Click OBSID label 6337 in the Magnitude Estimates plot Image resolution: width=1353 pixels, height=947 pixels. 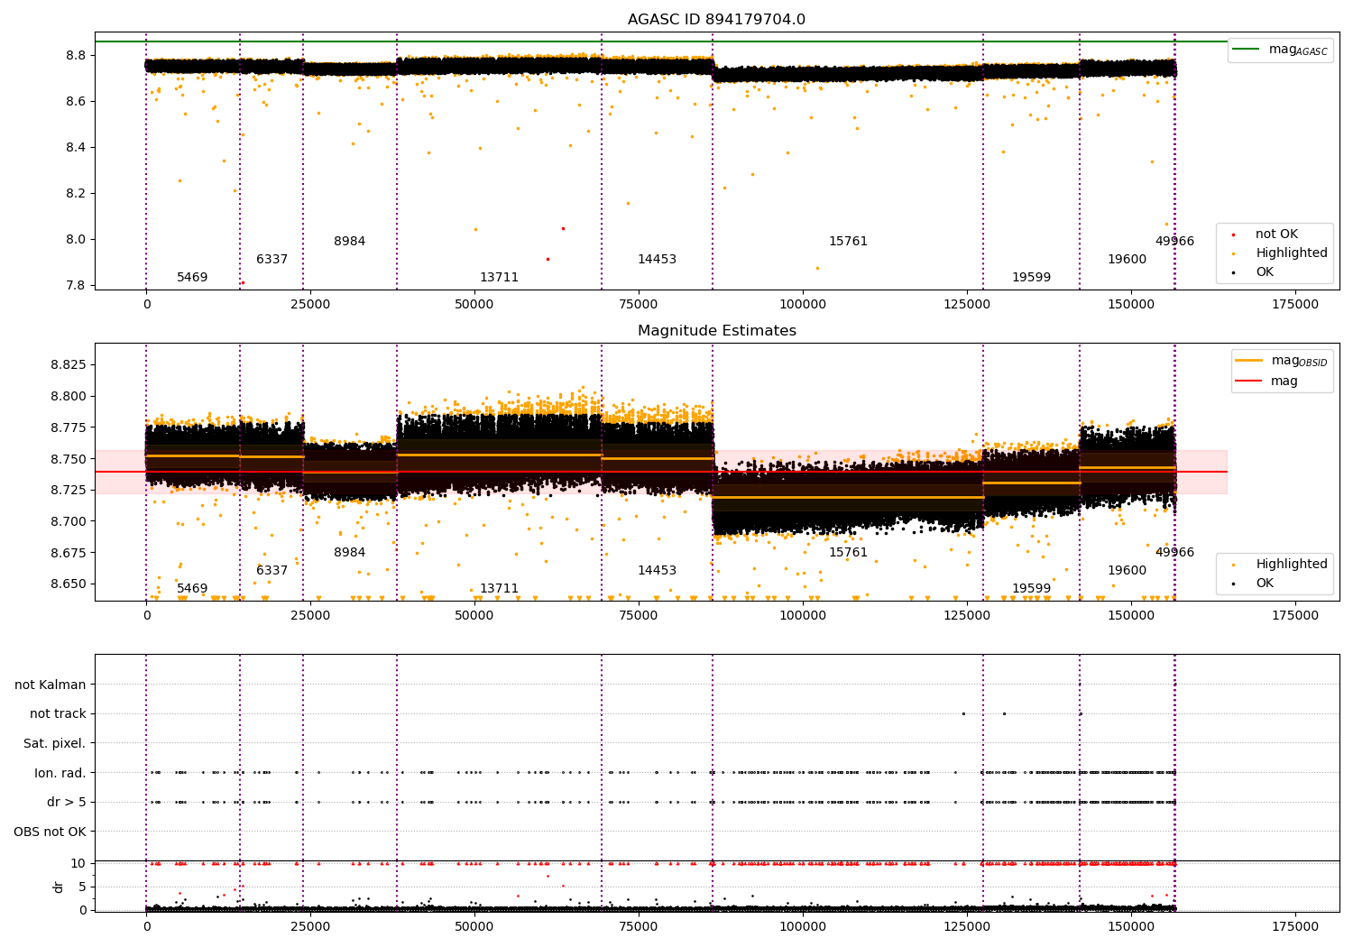[272, 571]
